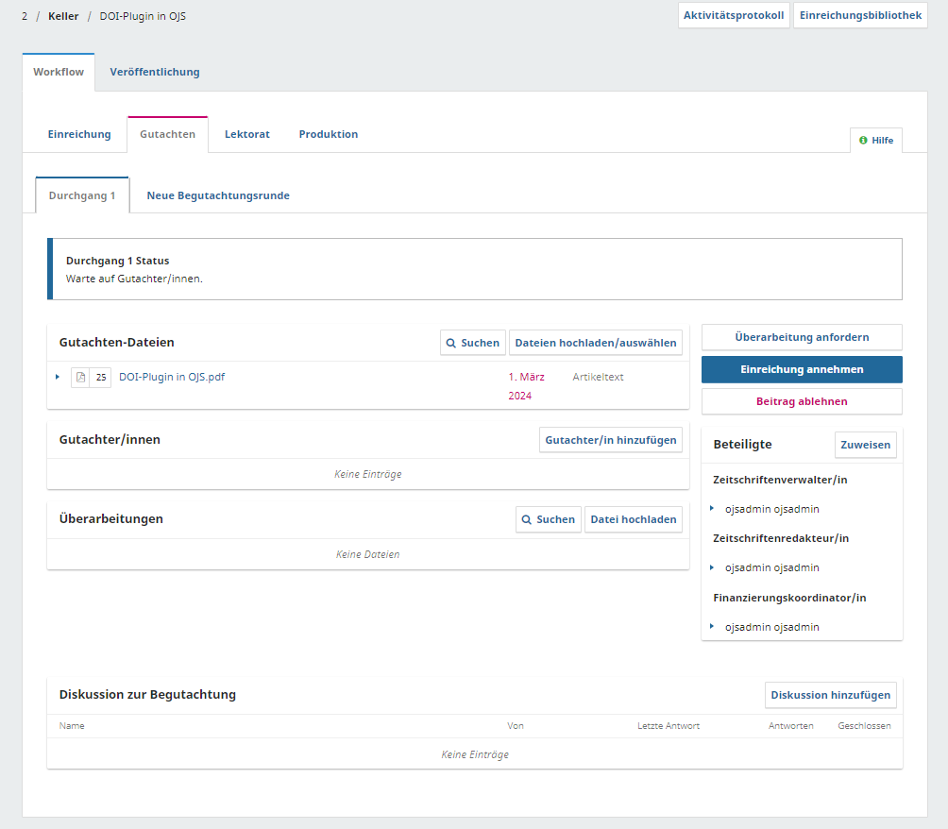Expand ojsadmin under Zeitschriftenverwalter/in
This screenshot has height=829, width=948.
(712, 509)
